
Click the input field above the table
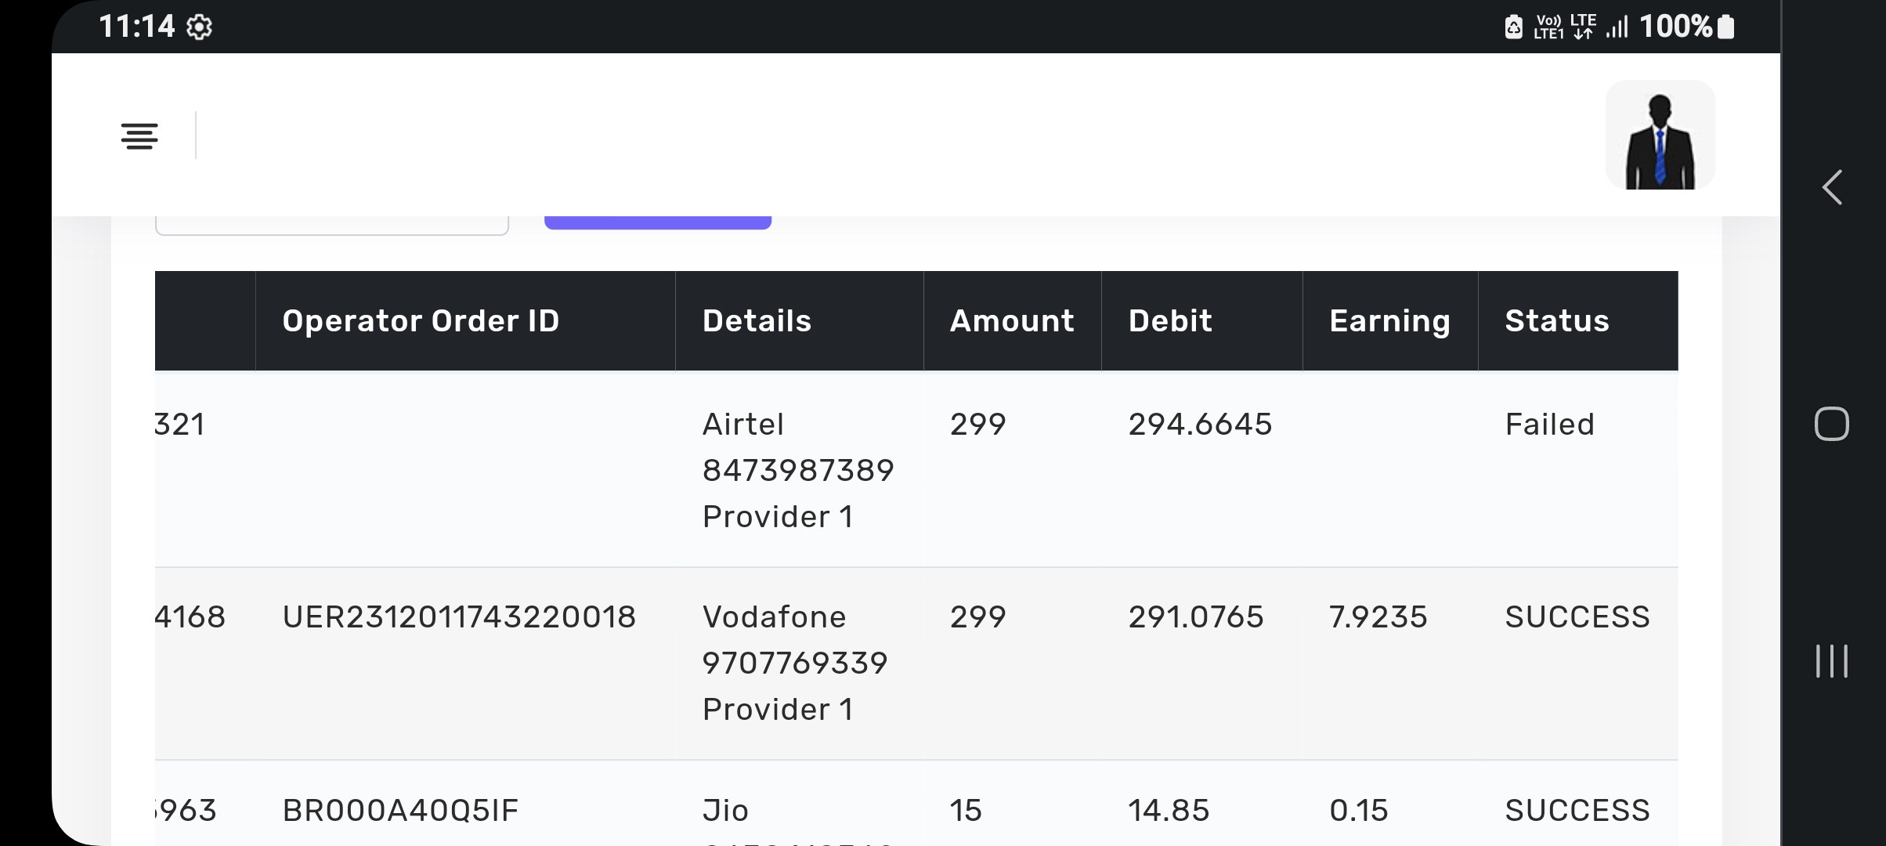[332, 226]
